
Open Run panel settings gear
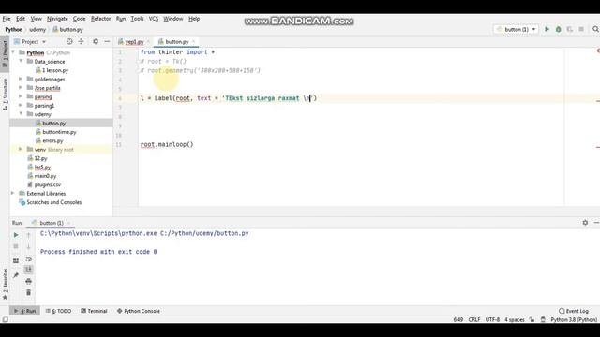click(x=585, y=223)
